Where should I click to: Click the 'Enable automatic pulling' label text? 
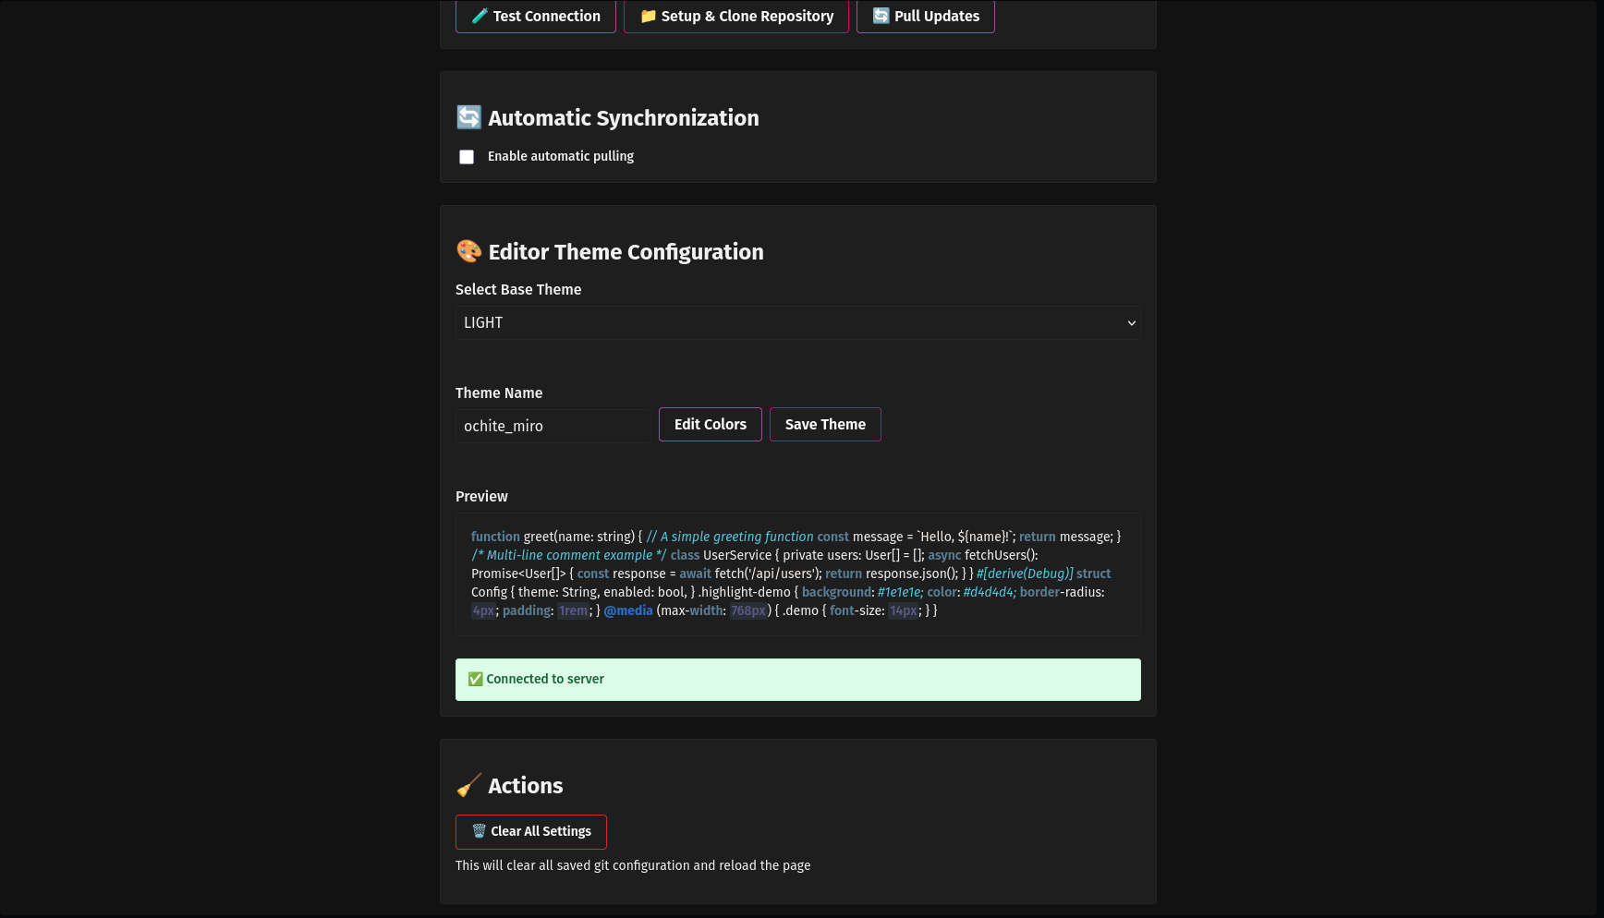[560, 156]
